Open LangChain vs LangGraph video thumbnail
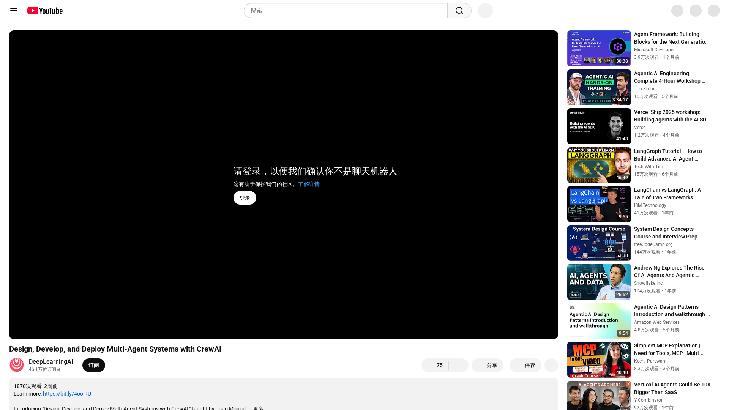This screenshot has width=729, height=410. [599, 204]
